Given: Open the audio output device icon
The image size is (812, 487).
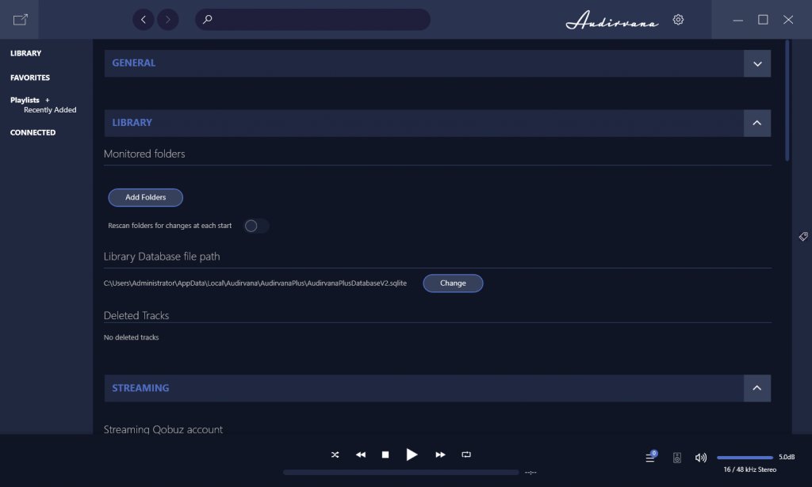Looking at the screenshot, I should [677, 458].
